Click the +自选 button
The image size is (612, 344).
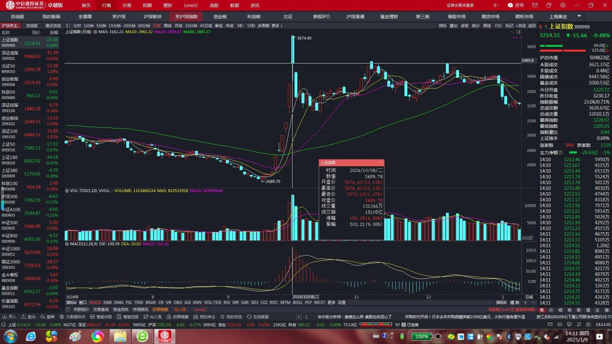520,25
